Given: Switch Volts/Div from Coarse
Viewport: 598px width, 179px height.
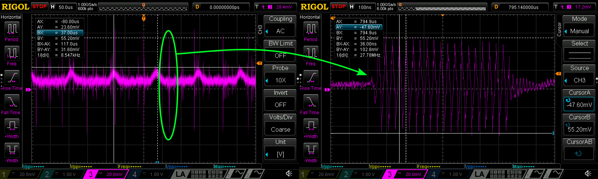Looking at the screenshot, I should [280, 129].
